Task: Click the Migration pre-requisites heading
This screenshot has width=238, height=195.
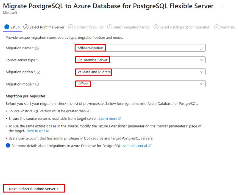Action: pos(26,96)
